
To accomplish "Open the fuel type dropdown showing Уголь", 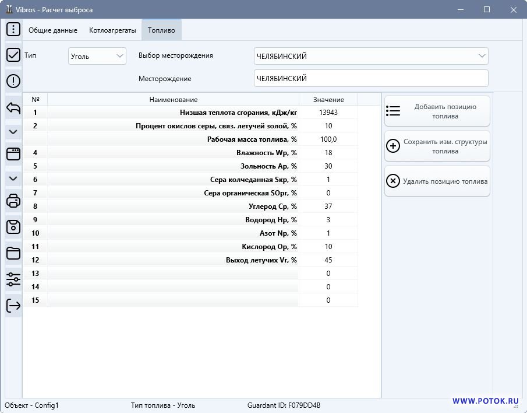I will click(x=97, y=56).
